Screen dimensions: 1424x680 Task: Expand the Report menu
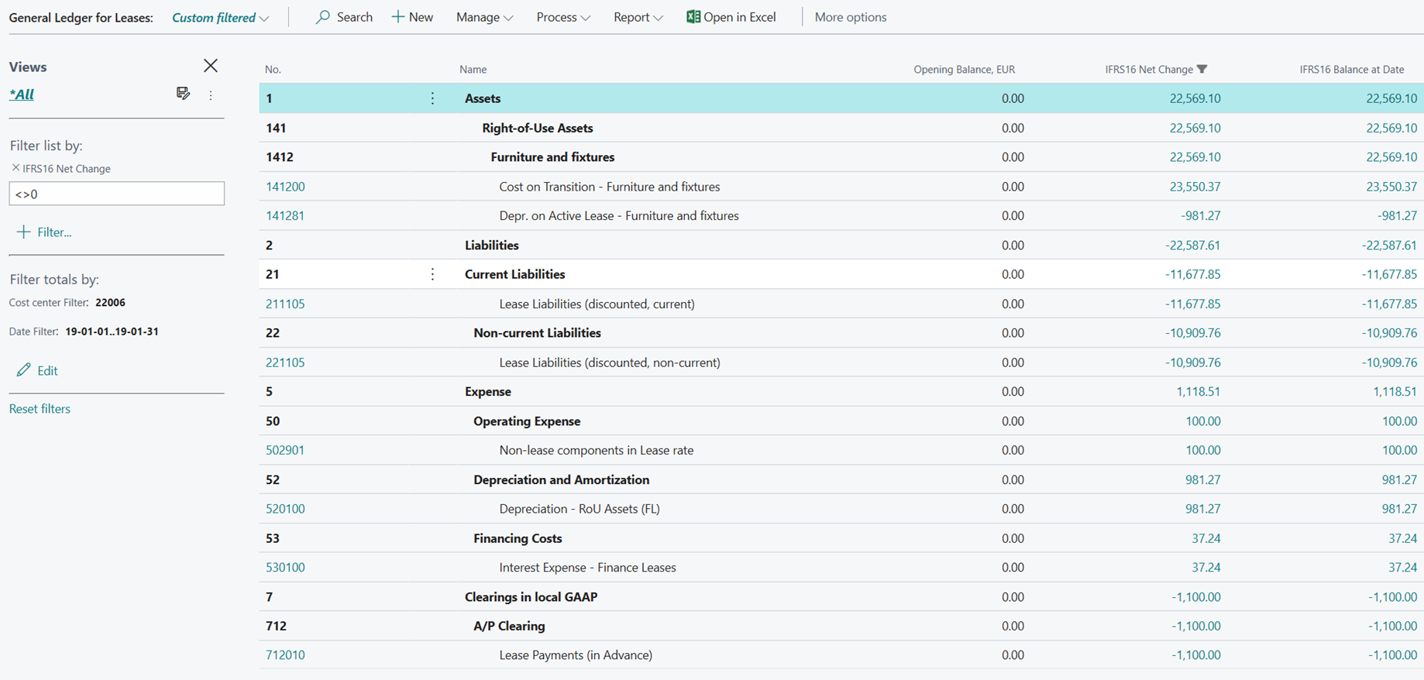[x=638, y=17]
